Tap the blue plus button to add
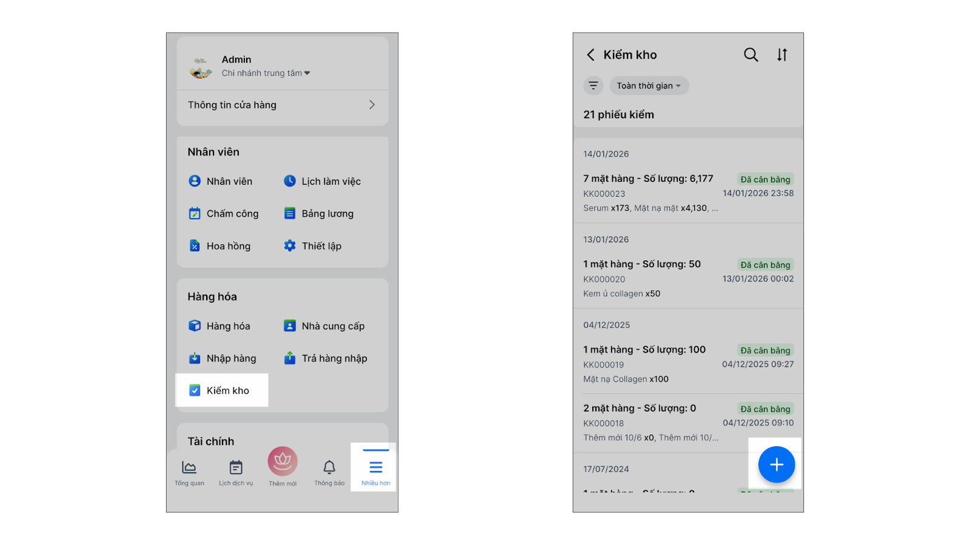 [x=776, y=464]
